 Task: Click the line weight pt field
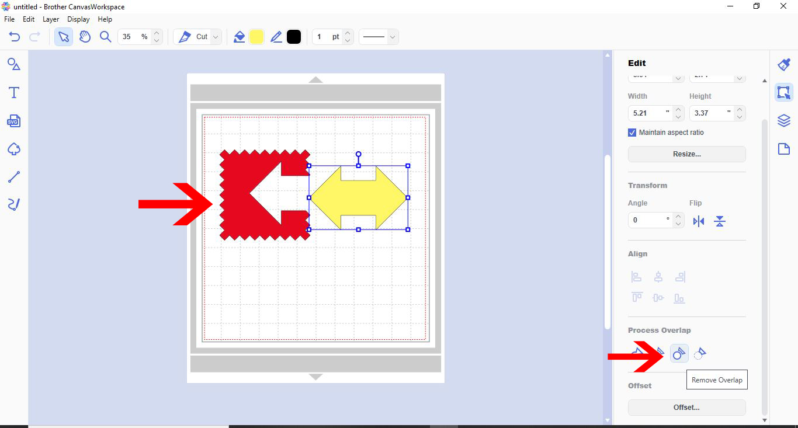pos(327,37)
